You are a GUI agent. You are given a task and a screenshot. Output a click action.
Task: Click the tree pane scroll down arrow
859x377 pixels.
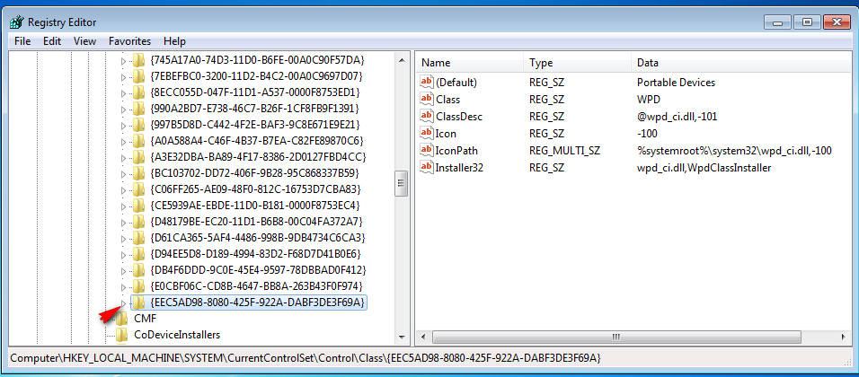tap(402, 338)
